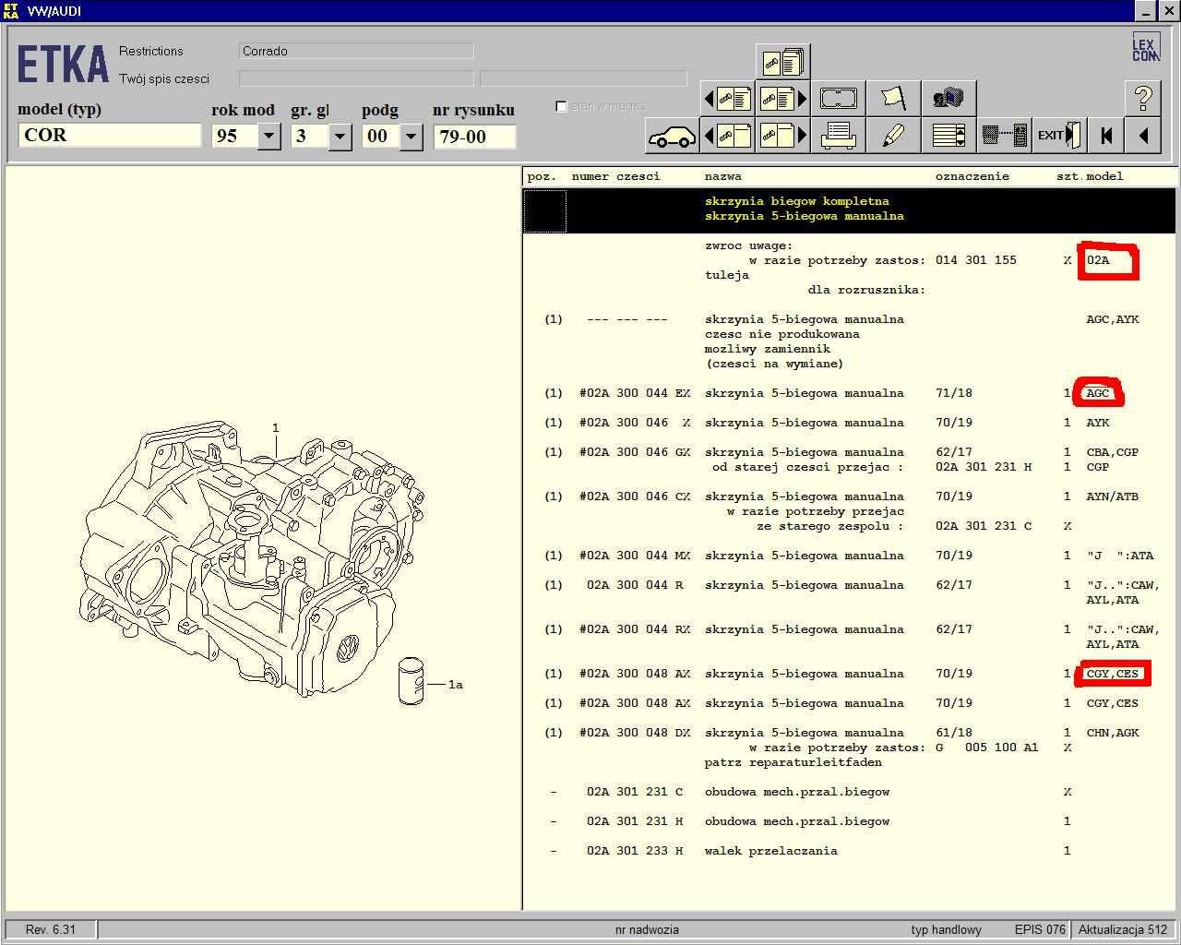This screenshot has height=945, width=1181.
Task: Click the 'oznaczenie' column header
Action: click(972, 176)
